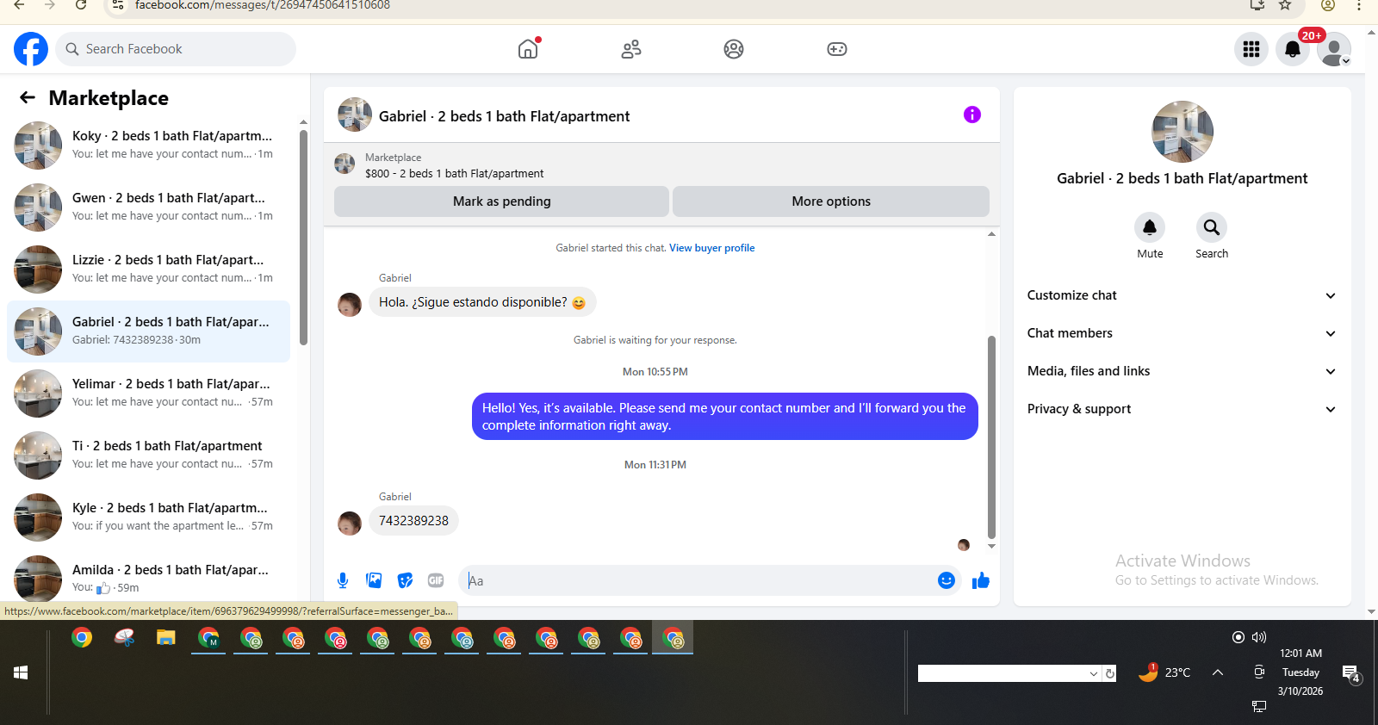Choose a GIF icon in composer
The height and width of the screenshot is (725, 1378).
(436, 580)
